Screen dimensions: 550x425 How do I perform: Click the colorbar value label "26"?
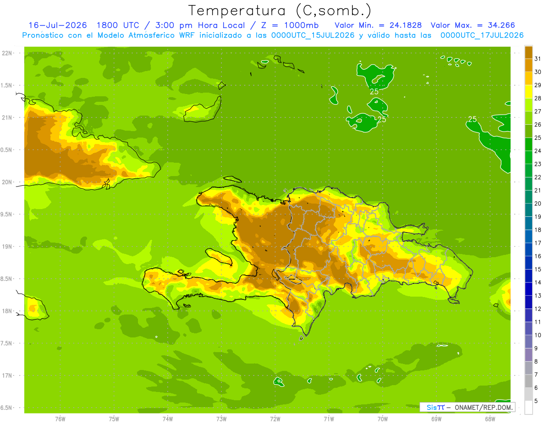[x=538, y=124]
